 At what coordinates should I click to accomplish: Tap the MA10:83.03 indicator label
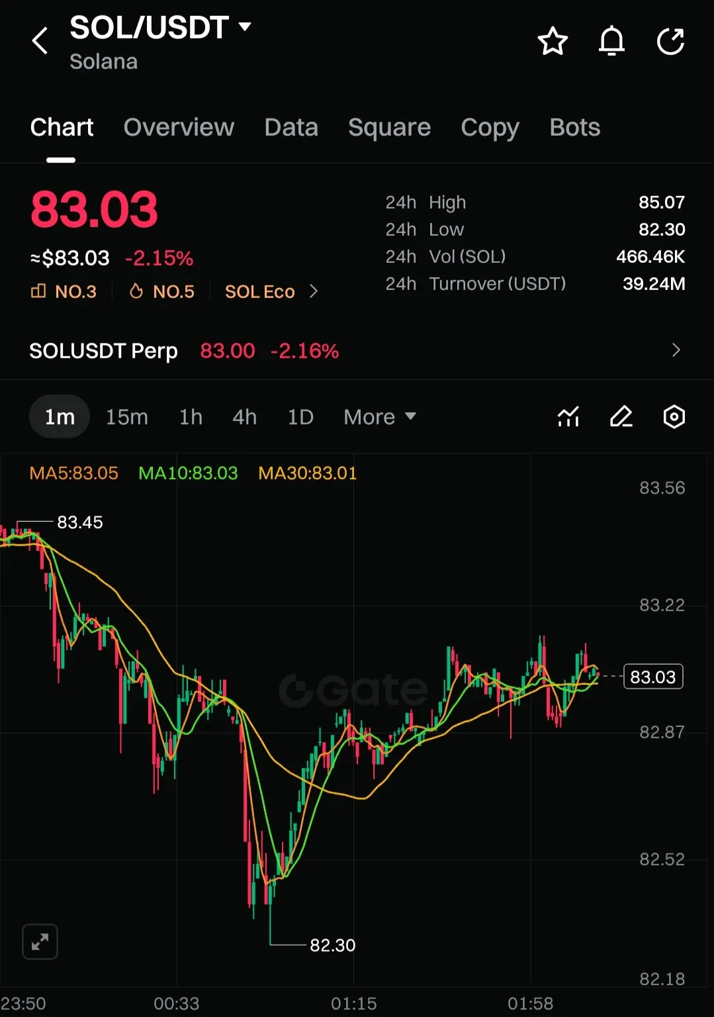pyautogui.click(x=188, y=473)
